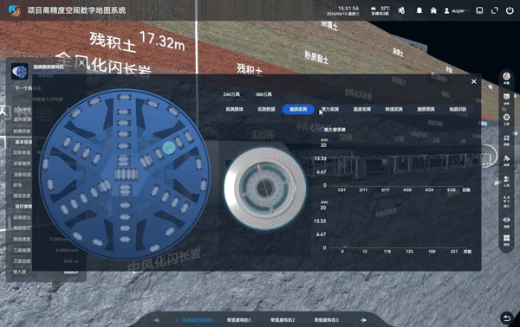Viewport: 520px width, 327px height.
Task: Click the shield machine thumbnail in left panel
Action: [20, 71]
